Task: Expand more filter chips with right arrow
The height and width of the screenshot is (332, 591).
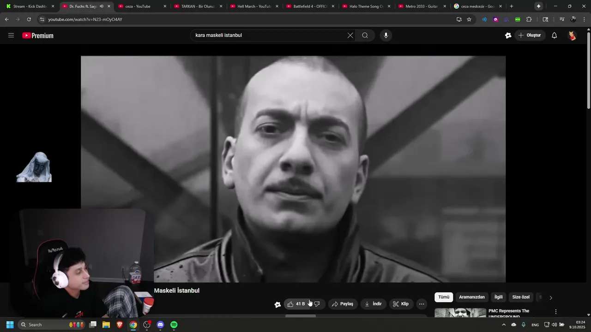Action: 550,297
